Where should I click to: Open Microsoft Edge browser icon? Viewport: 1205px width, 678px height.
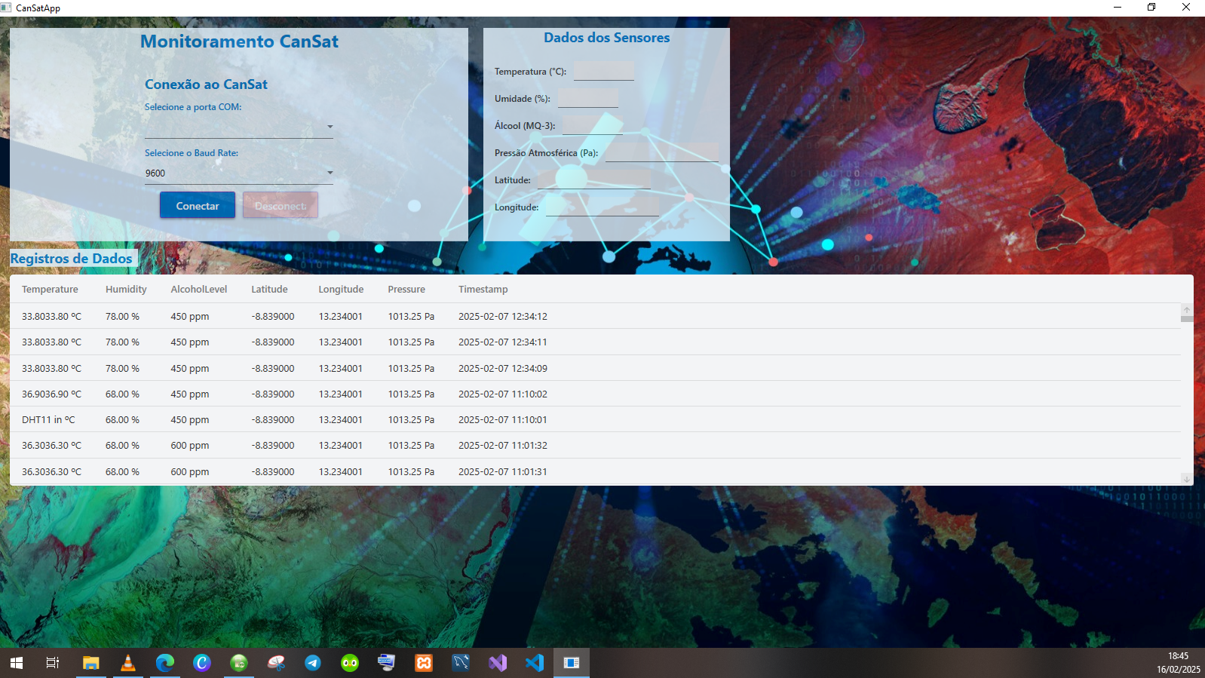(x=165, y=663)
